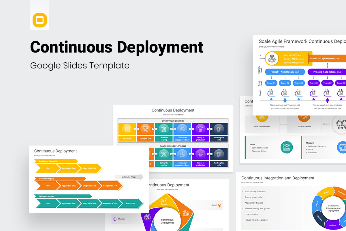Viewport: 346px width, 231px height.
Task: Click the Deliver to staging spotlight icon
Action: click(163, 129)
